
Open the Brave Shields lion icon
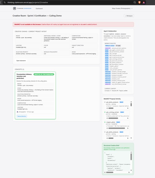[x=140, y=2]
